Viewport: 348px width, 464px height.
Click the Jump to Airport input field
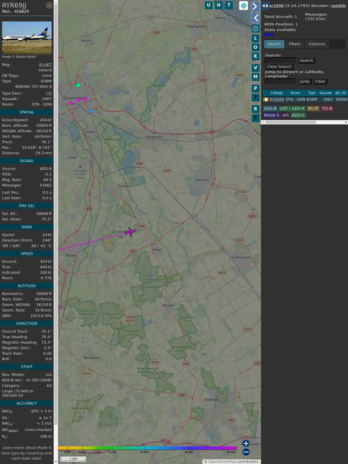280,81
